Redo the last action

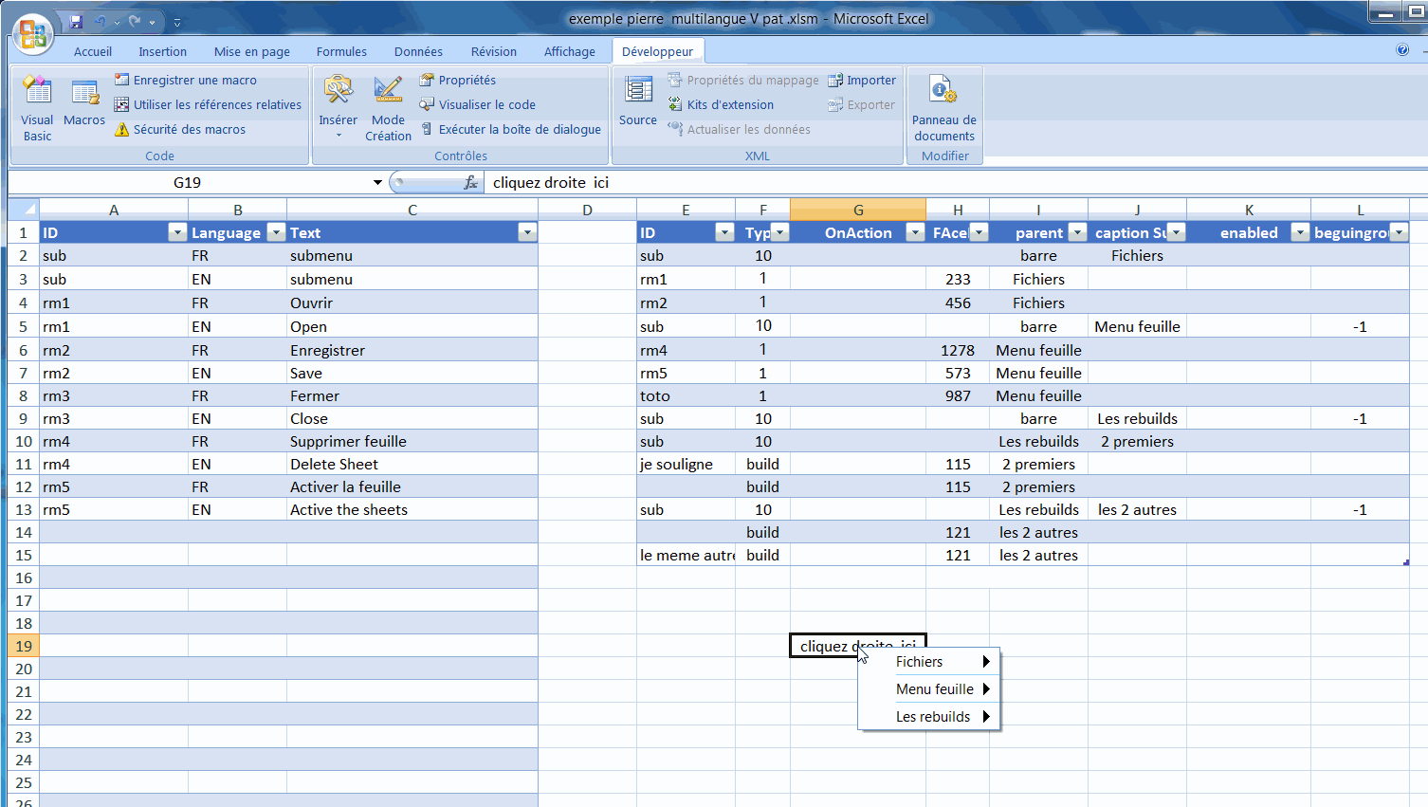pyautogui.click(x=135, y=21)
